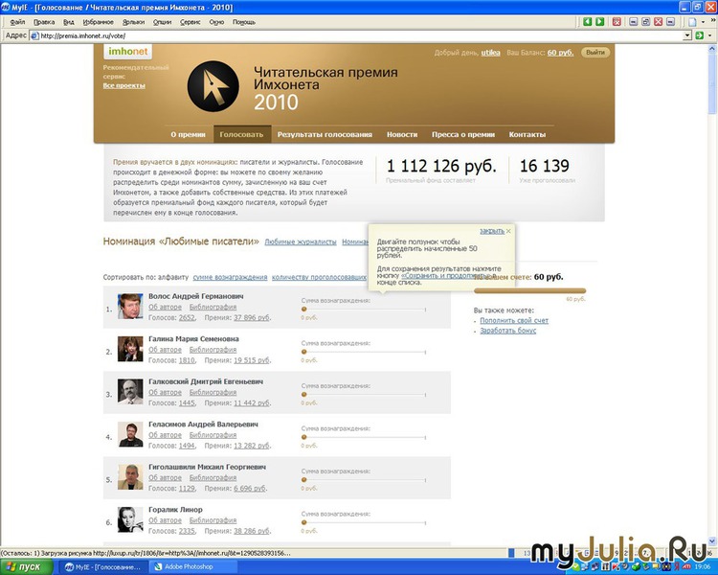Viewport: 718px width, 575px height.
Task: Click prize link «13 282 руб.» for Геласимов
Action: pos(252,446)
